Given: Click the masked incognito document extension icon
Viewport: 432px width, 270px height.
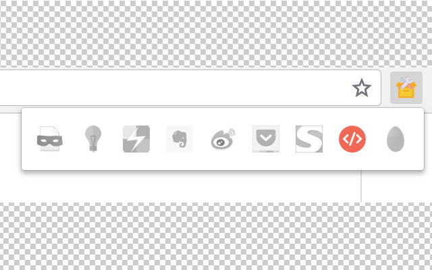Looking at the screenshot, I should pos(49,139).
